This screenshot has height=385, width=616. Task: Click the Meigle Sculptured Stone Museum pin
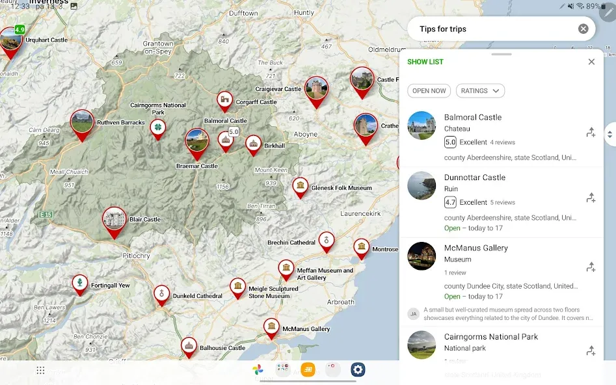pyautogui.click(x=237, y=287)
